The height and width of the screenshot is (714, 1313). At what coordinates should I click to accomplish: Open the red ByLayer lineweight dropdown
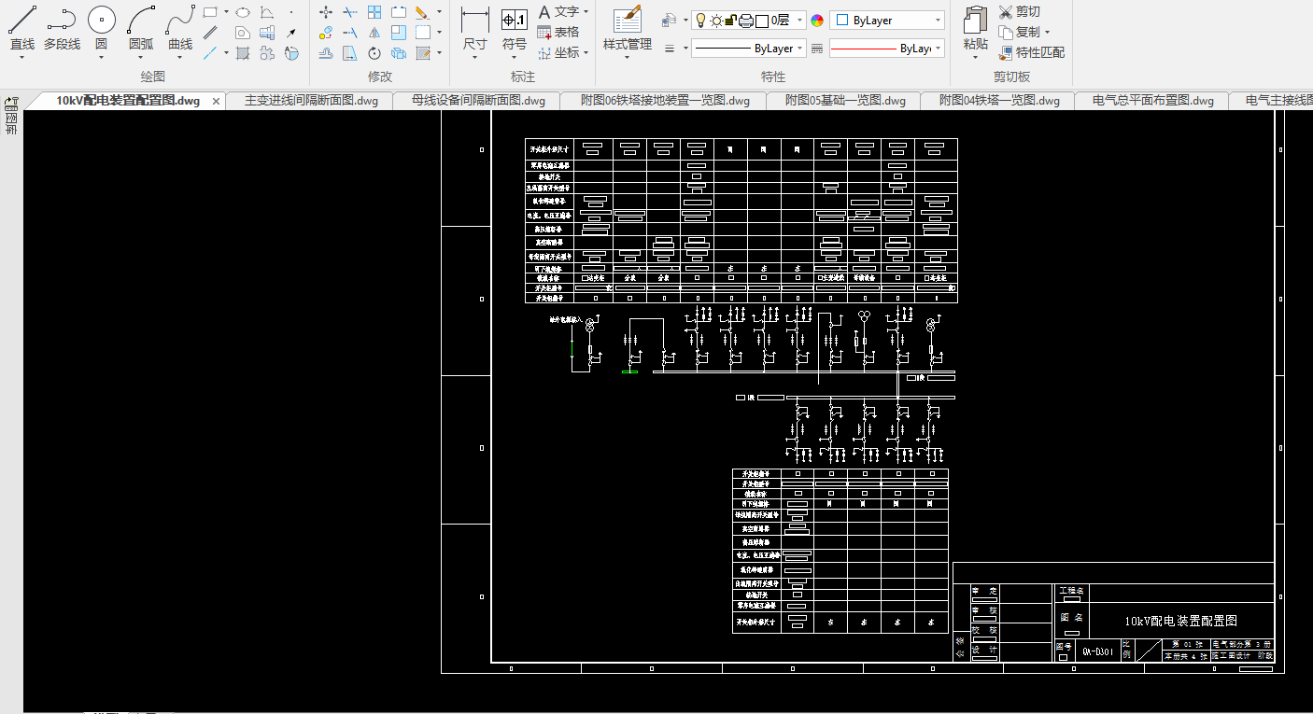(x=938, y=48)
